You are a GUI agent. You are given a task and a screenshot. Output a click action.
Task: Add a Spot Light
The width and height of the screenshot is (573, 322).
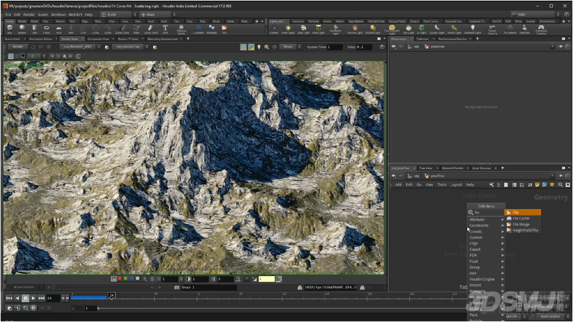coord(303,29)
